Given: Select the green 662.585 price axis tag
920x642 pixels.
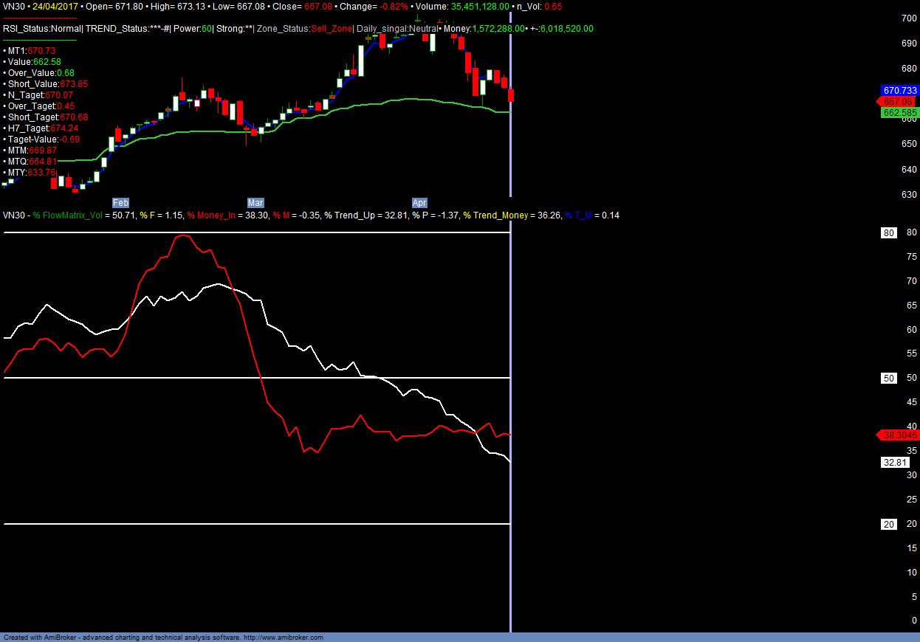Looking at the screenshot, I should click(899, 113).
